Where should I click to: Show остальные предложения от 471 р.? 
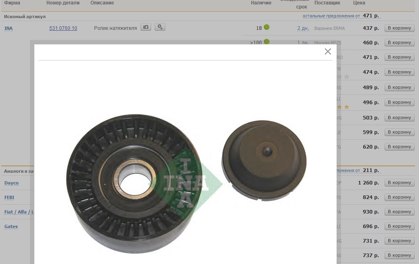pos(341,16)
